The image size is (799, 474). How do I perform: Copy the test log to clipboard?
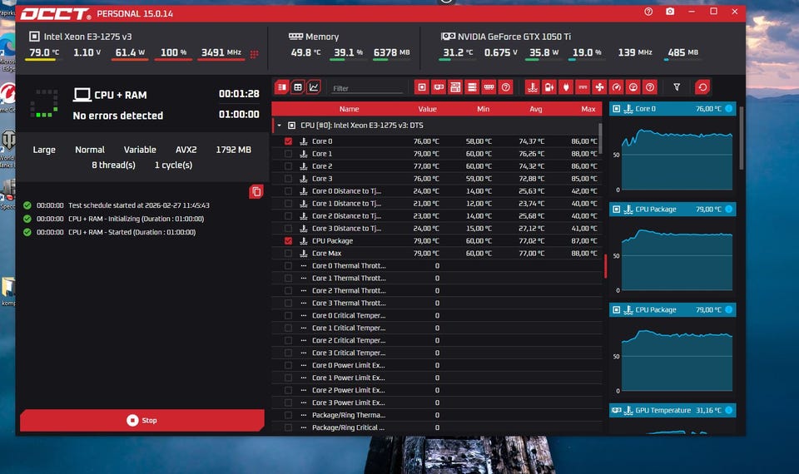(x=256, y=192)
